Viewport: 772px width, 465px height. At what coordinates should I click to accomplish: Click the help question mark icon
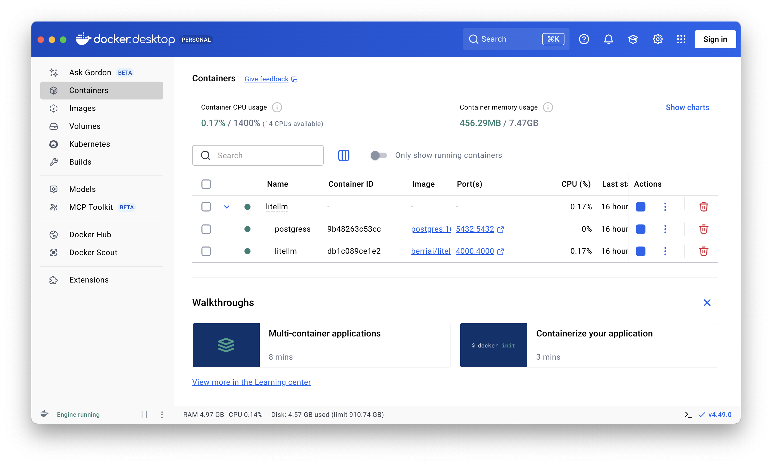pyautogui.click(x=584, y=39)
